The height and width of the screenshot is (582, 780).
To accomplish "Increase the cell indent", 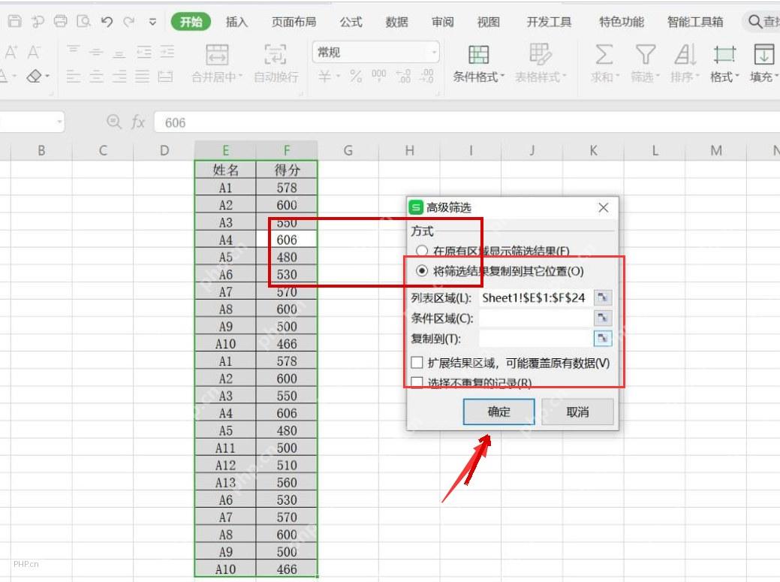I will point(167,52).
